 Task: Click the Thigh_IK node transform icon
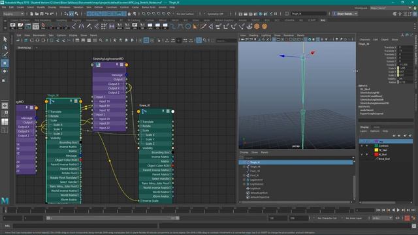pyautogui.click(x=52, y=101)
